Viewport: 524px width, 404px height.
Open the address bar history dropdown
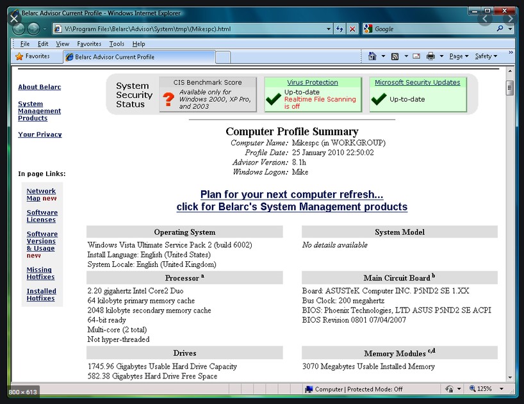[x=329, y=29]
